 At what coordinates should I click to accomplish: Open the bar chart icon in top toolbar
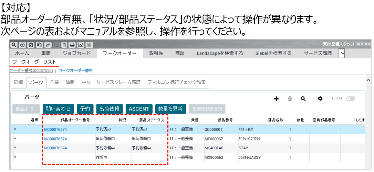tap(89, 45)
